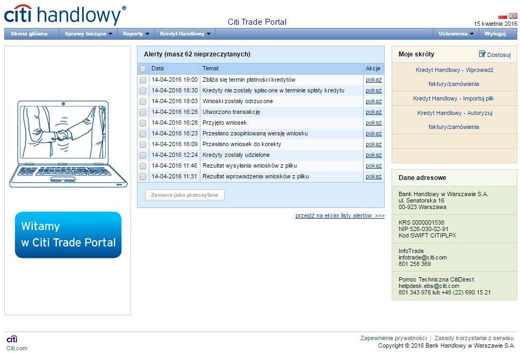Click the email infotrade@citi.com
Image resolution: width=520 pixels, height=353 pixels.
pos(423,257)
